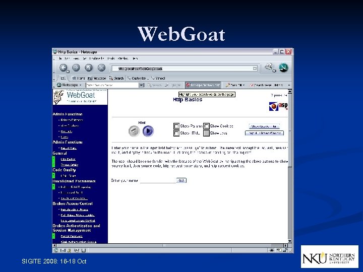This screenshot has width=363, height=272.
Task: Click the Reload page button
Action: coord(89,68)
